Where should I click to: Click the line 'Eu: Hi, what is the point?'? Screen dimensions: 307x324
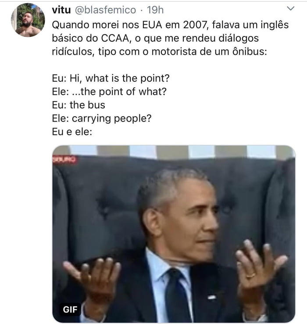coord(111,78)
